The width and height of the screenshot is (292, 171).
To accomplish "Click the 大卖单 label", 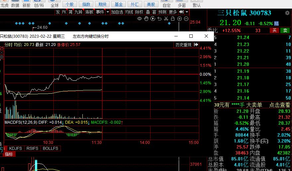I will tap(254, 105).
